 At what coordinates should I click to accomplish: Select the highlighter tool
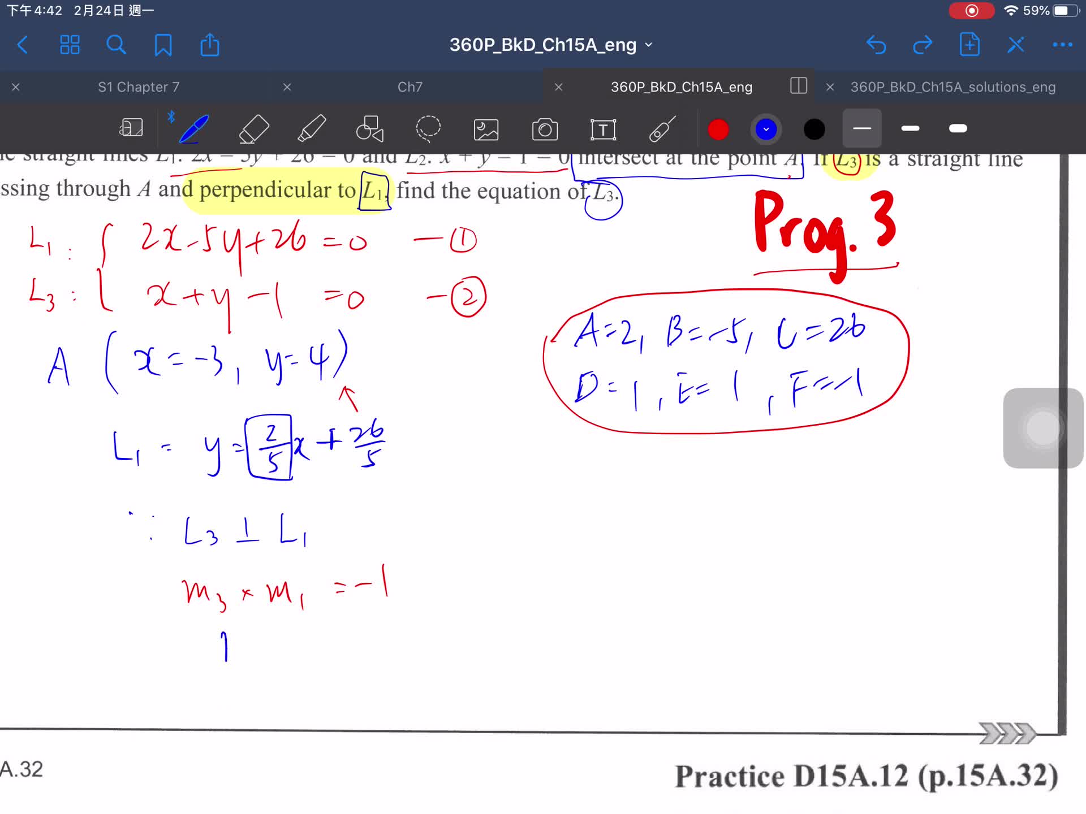(312, 129)
